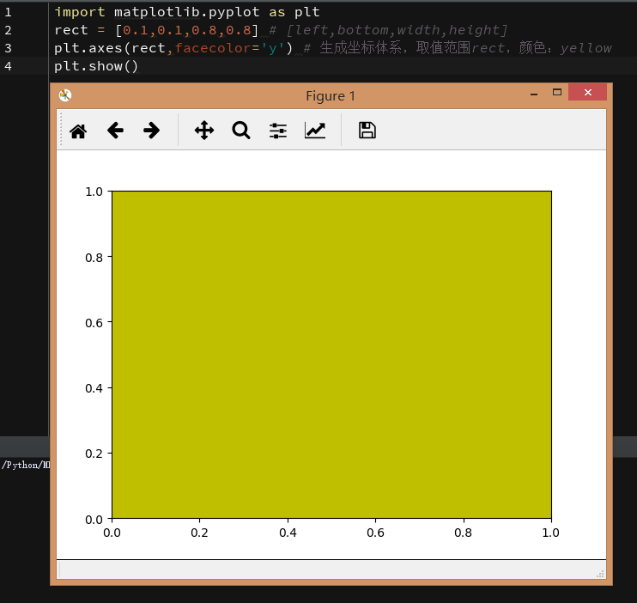Click the Figure 1 title text
This screenshot has width=637, height=603.
[x=331, y=96]
